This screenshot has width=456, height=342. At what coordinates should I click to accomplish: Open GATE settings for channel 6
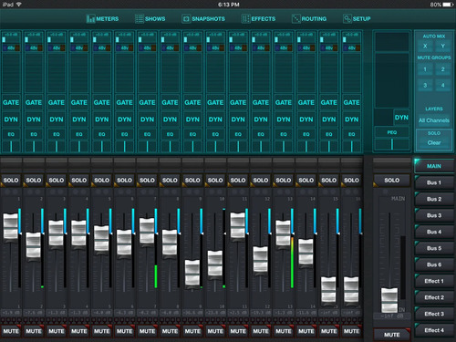tap(124, 103)
